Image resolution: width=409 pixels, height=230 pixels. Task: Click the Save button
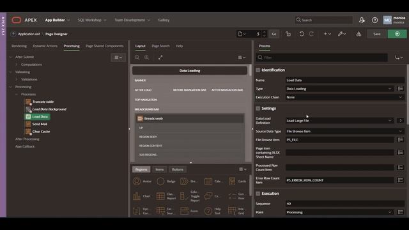click(x=376, y=34)
